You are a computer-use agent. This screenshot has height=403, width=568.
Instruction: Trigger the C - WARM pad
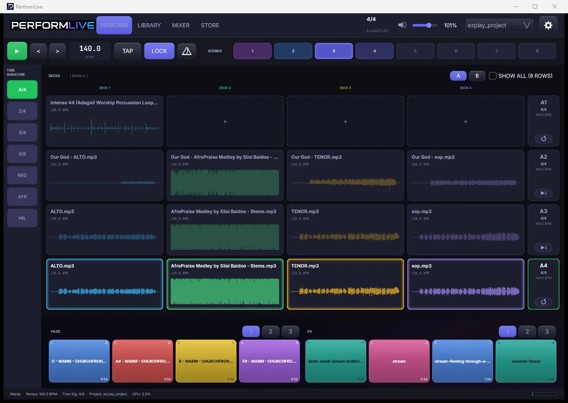point(79,361)
